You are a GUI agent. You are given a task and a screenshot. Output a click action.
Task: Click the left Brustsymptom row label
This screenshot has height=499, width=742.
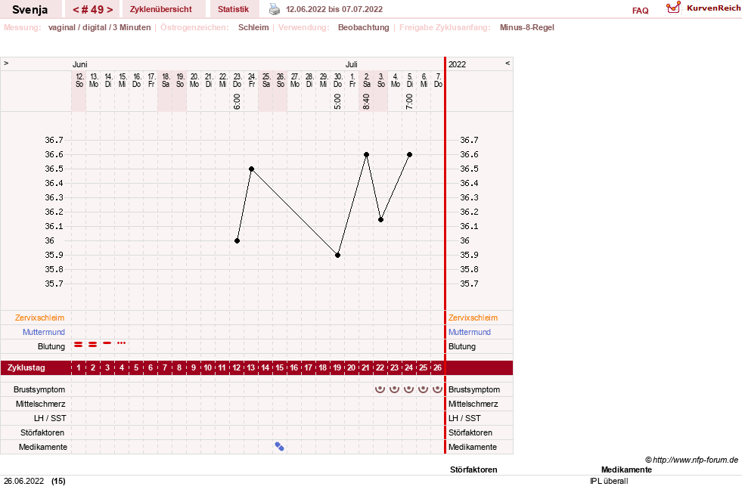[x=39, y=389]
